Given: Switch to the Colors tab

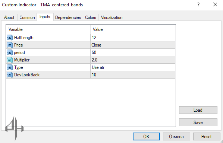Looking at the screenshot, I should pos(91,18).
